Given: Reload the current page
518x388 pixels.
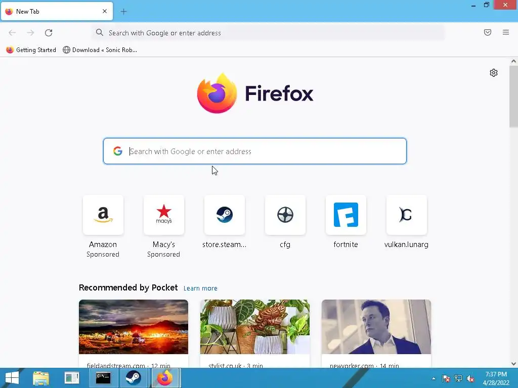Looking at the screenshot, I should 49,33.
